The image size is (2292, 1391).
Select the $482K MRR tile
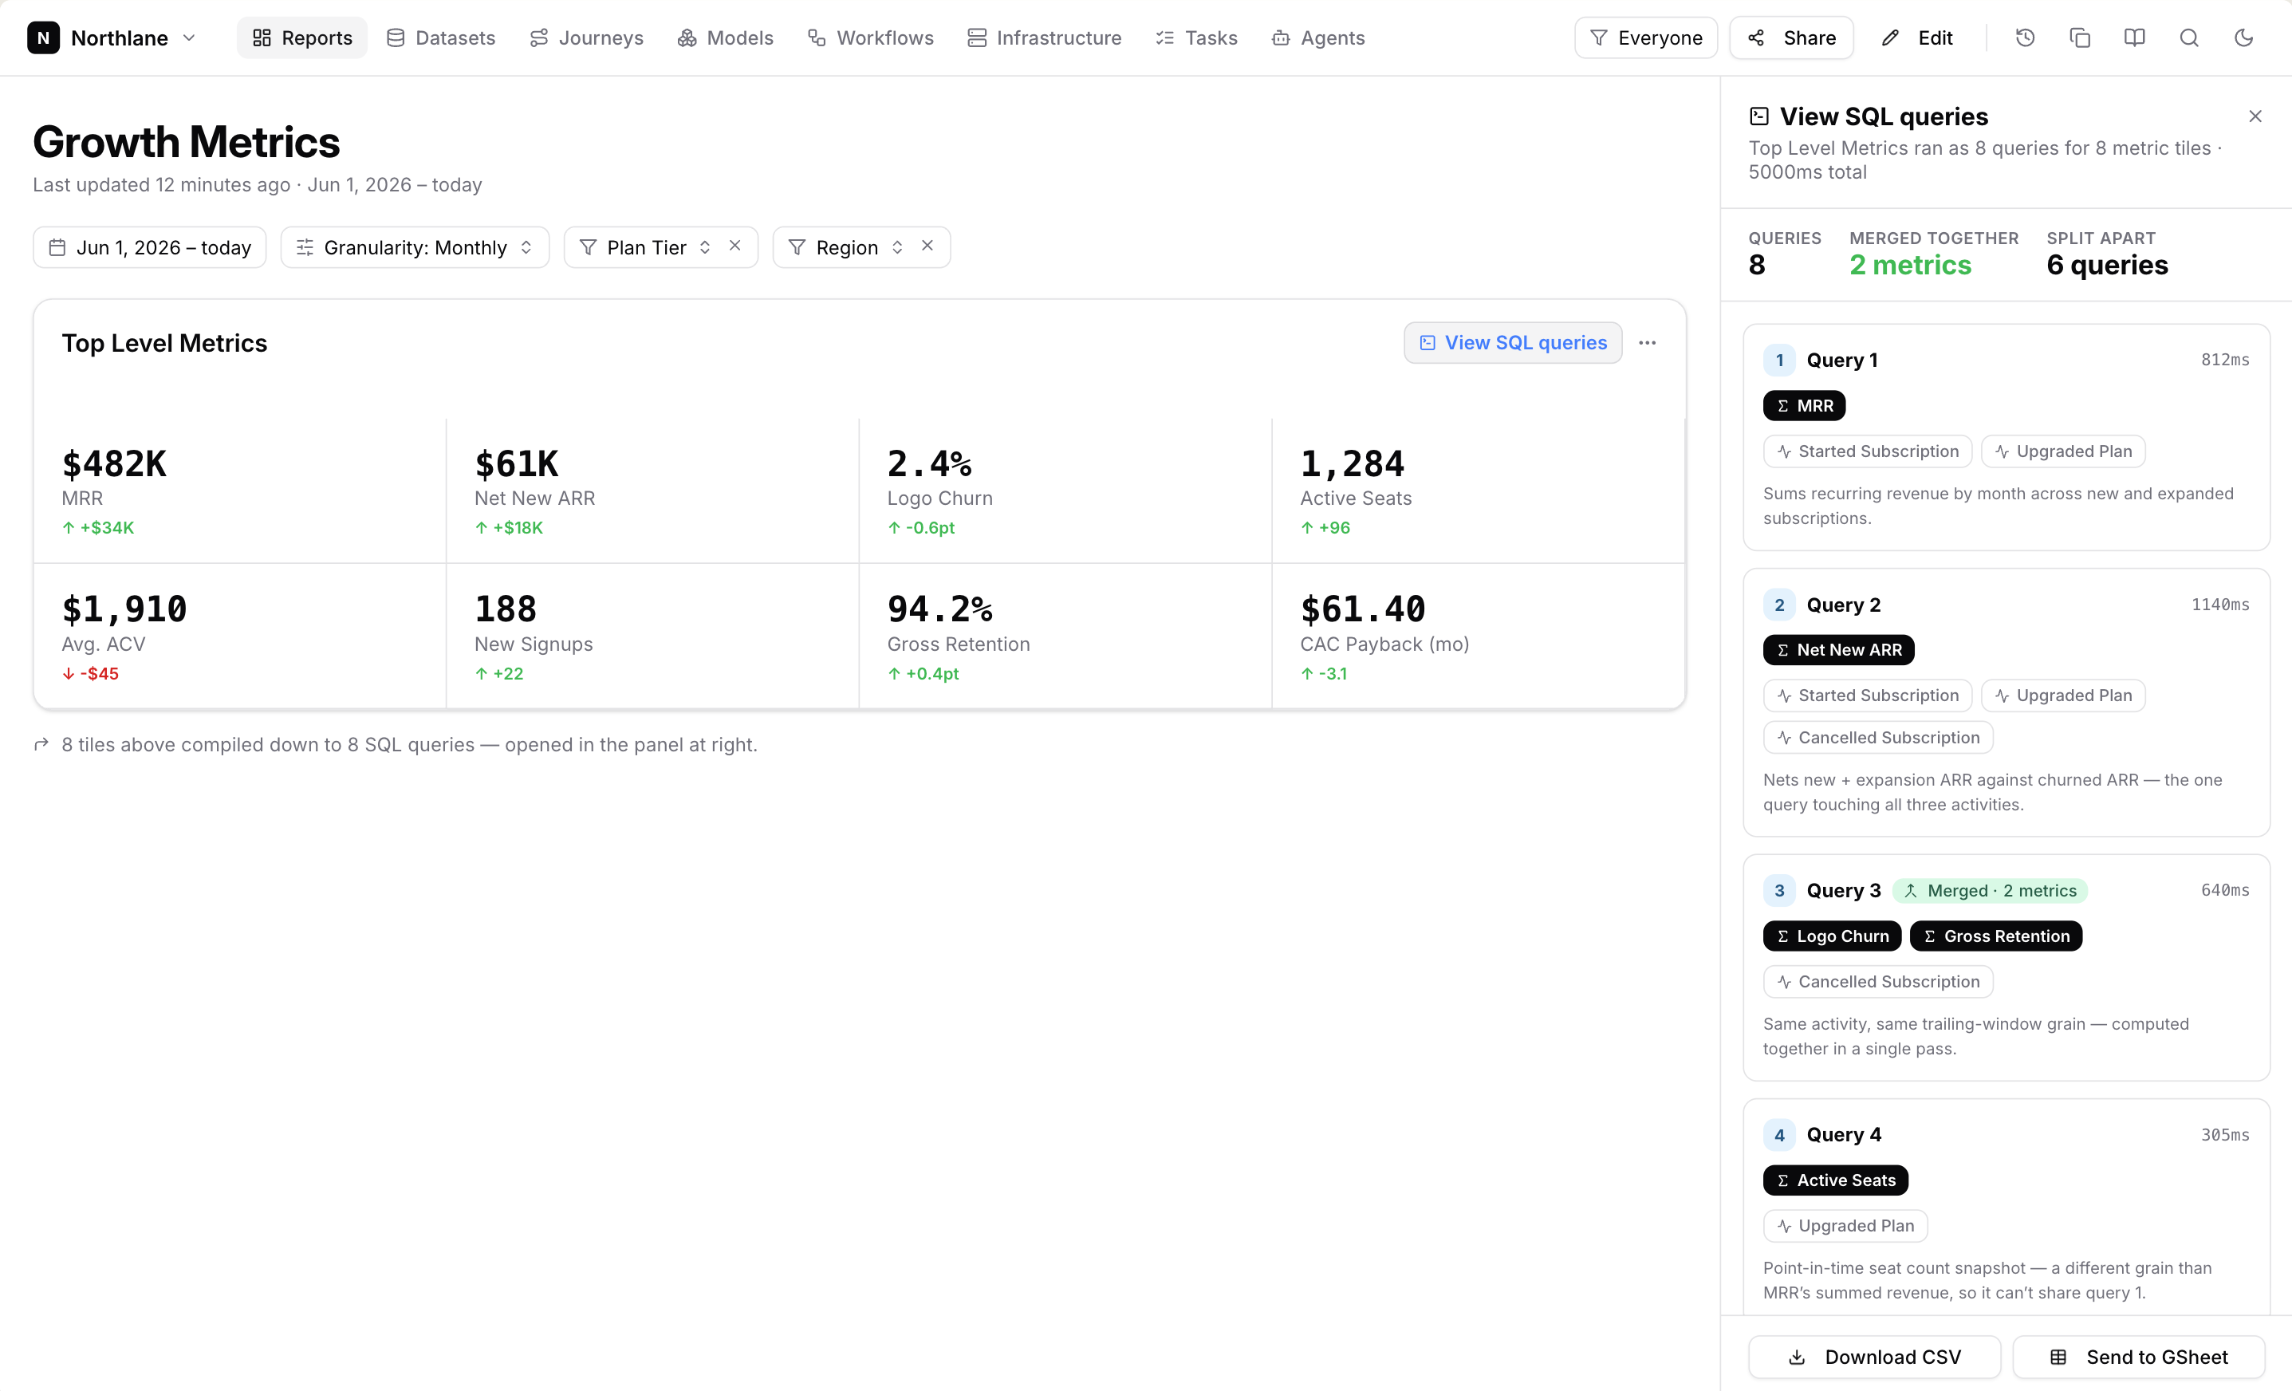tap(240, 491)
